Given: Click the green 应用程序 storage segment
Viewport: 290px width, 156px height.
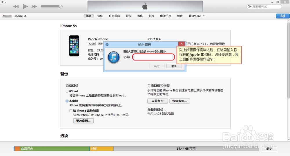Looking at the screenshot, I should coord(55,148).
